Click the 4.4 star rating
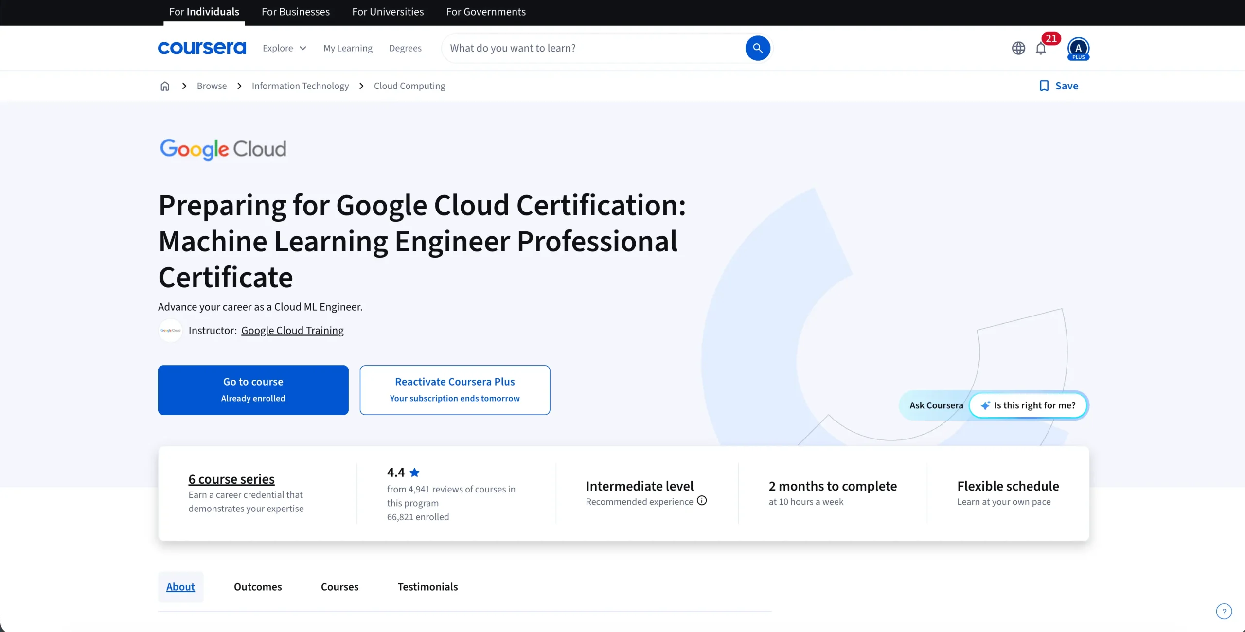Image resolution: width=1245 pixels, height=632 pixels. coord(403,473)
